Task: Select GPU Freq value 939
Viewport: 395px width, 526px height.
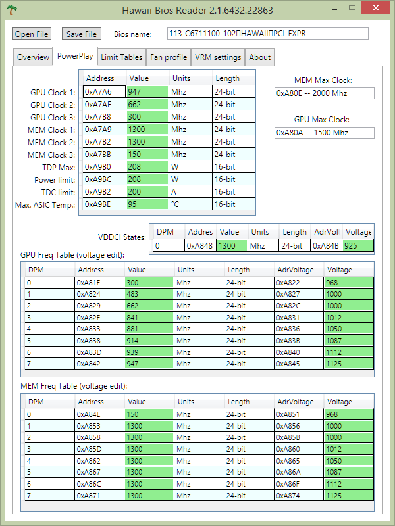Action: pyautogui.click(x=149, y=352)
